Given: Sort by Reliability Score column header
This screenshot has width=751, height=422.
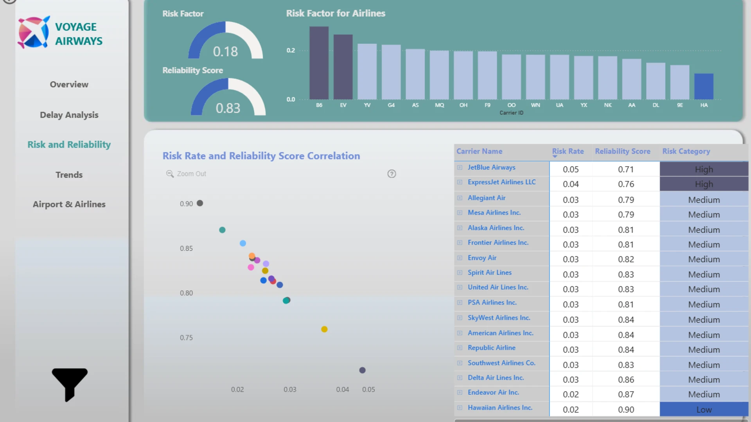Looking at the screenshot, I should tap(623, 151).
